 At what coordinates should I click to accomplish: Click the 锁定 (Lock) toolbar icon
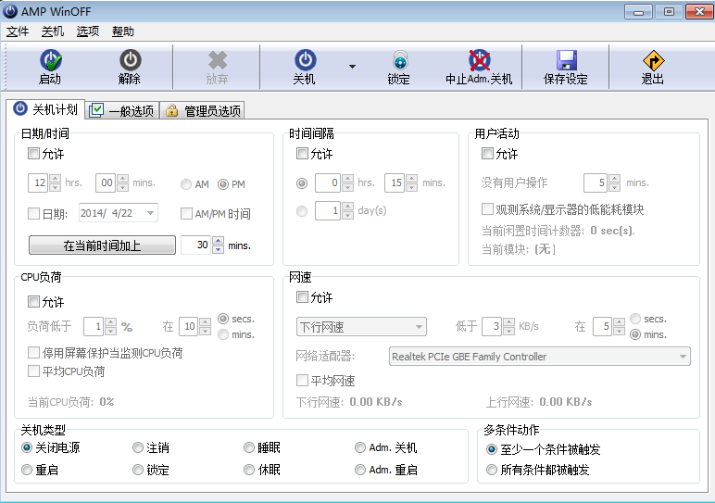coord(398,61)
